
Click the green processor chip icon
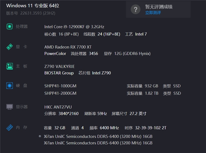10,27
